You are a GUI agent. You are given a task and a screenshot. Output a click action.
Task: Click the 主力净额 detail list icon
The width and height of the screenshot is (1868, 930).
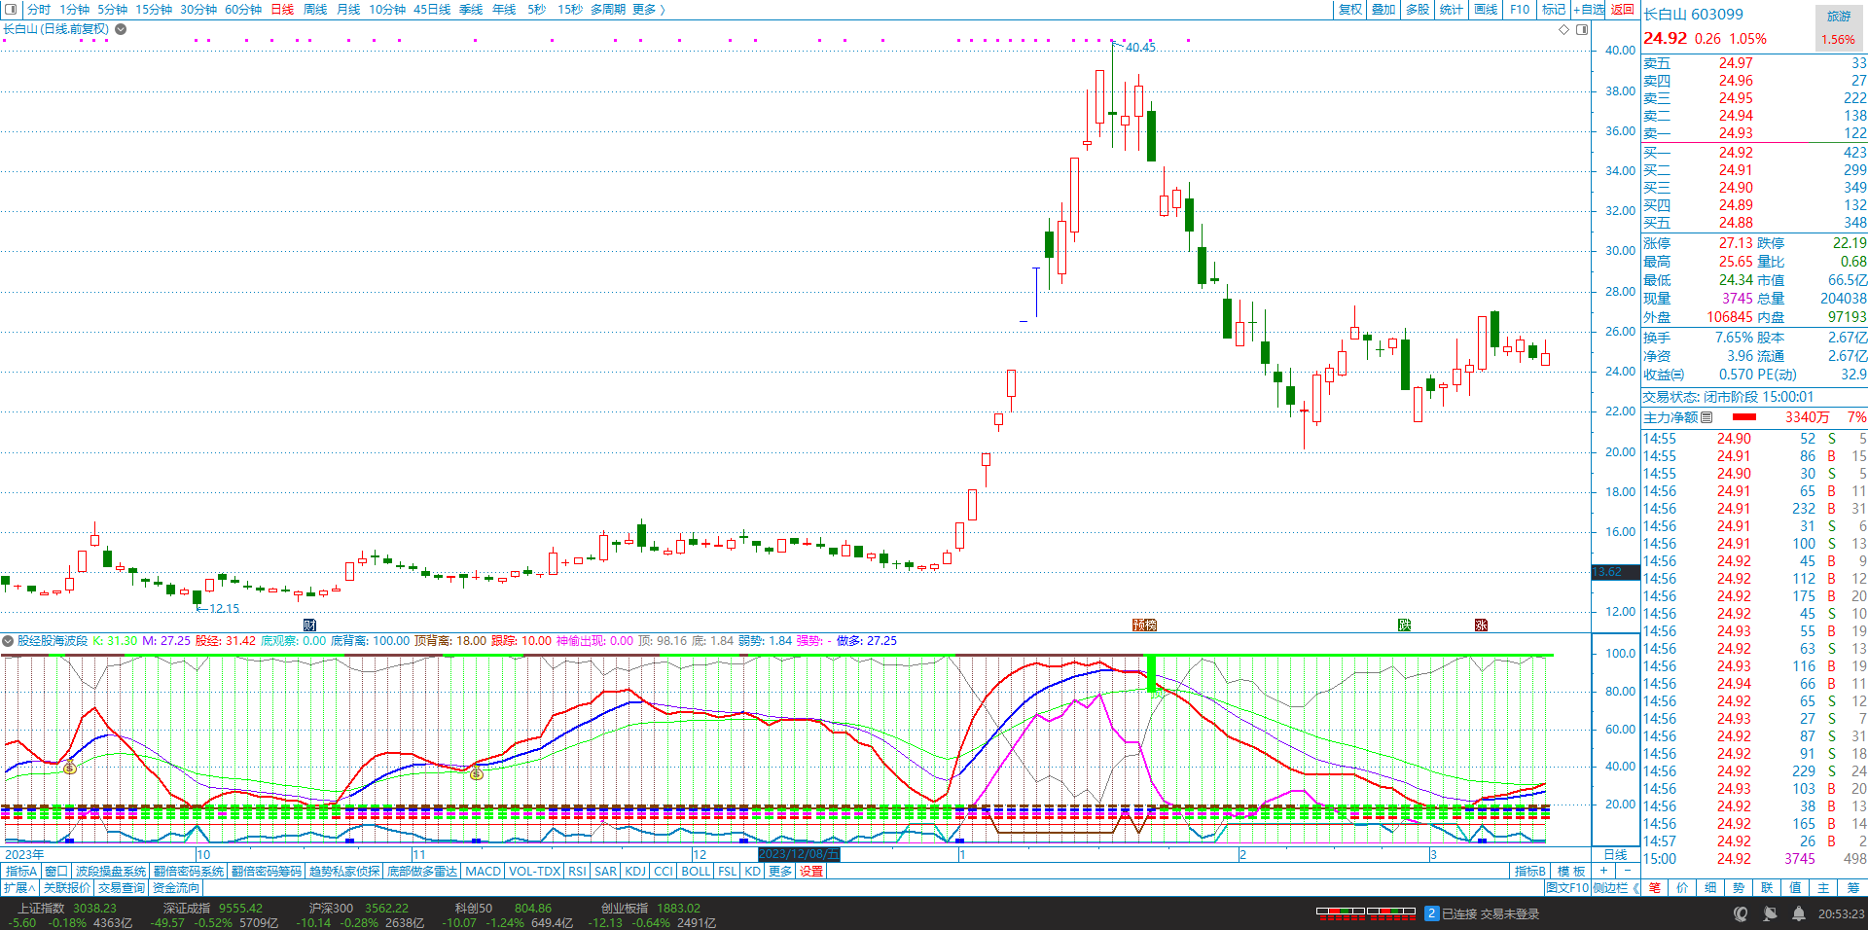(1706, 417)
